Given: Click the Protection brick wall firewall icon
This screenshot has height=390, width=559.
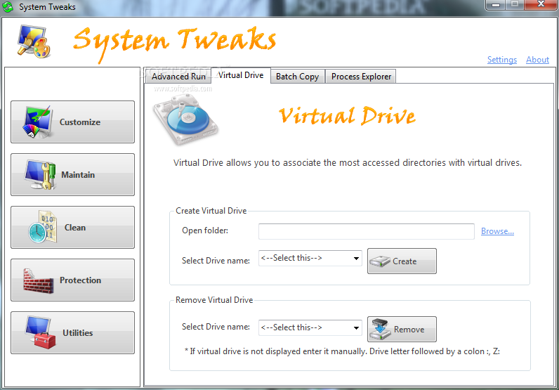Looking at the screenshot, I should click(x=39, y=281).
